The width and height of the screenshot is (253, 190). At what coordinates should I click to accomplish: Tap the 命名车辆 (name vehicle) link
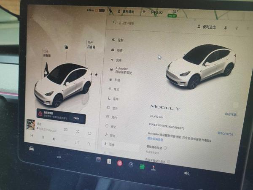[x=231, y=114]
